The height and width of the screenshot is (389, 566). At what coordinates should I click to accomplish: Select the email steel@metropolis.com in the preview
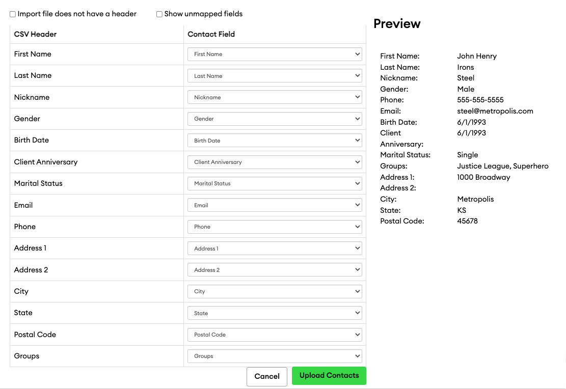click(495, 110)
